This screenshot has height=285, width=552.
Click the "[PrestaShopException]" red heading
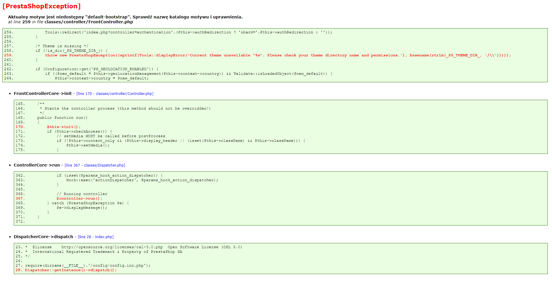[41, 6]
